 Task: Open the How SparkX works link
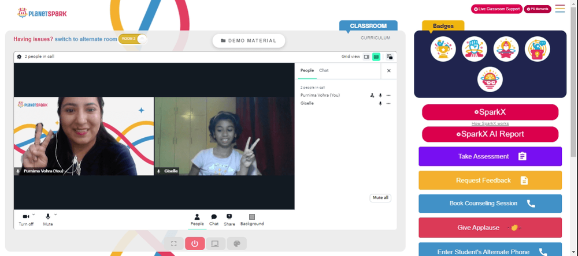coord(490,123)
